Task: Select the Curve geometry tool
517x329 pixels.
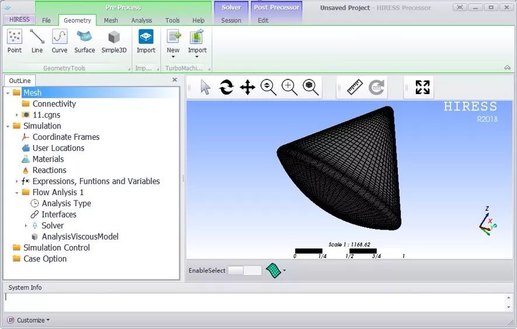Action: pyautogui.click(x=60, y=41)
